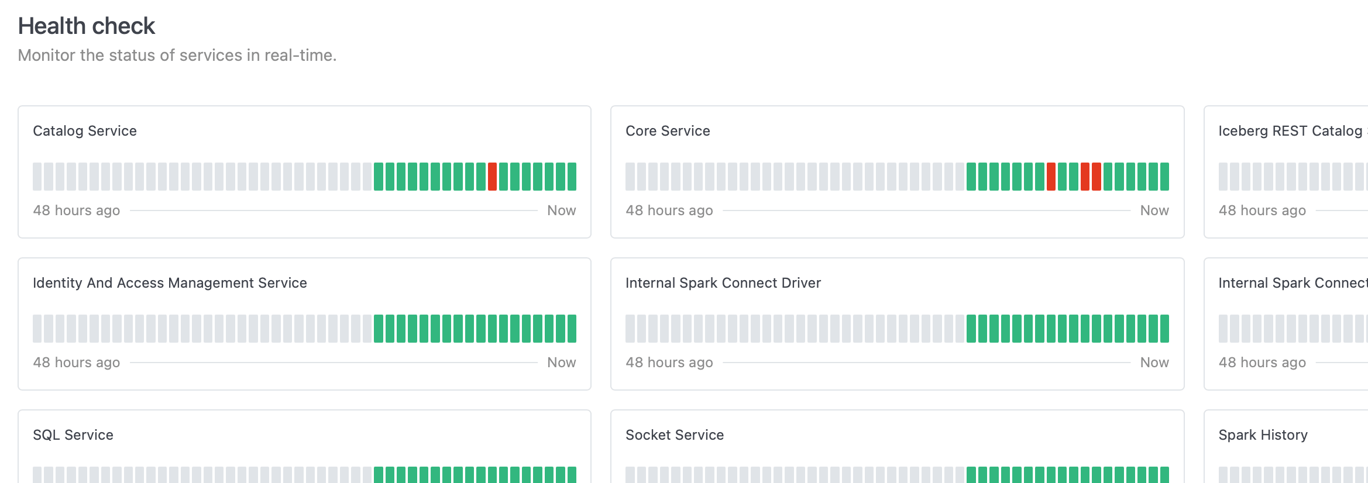This screenshot has height=483, width=1368.
Task: Click the oldest grey bar in Iceberg REST Catalog
Action: [x=1223, y=177]
